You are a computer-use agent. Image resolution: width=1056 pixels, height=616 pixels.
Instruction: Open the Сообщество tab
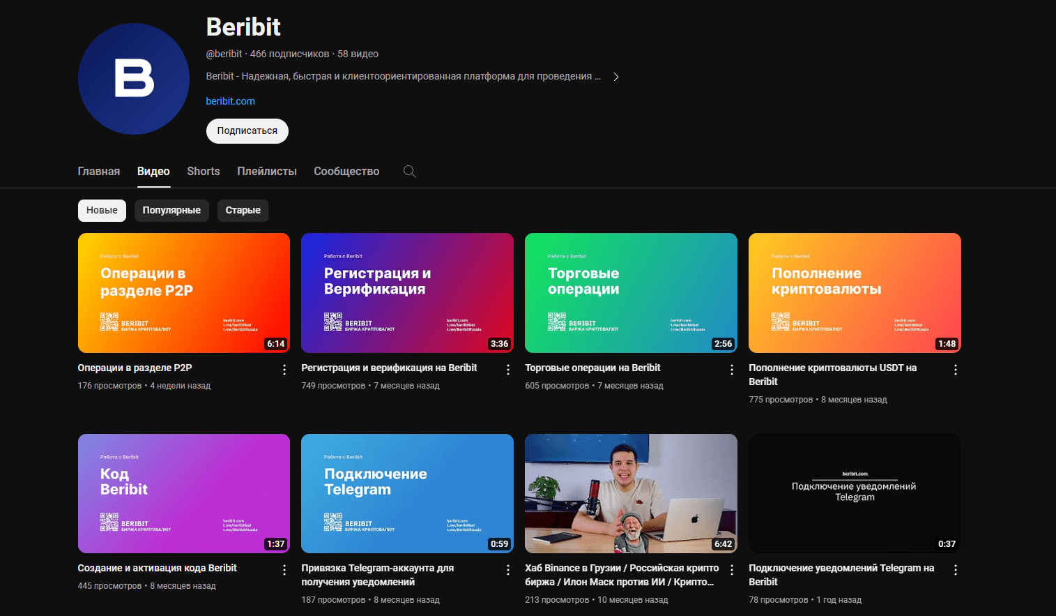[346, 172]
